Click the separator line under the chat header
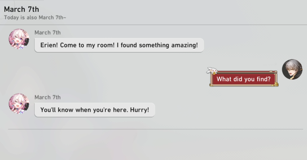 [x=153, y=25]
